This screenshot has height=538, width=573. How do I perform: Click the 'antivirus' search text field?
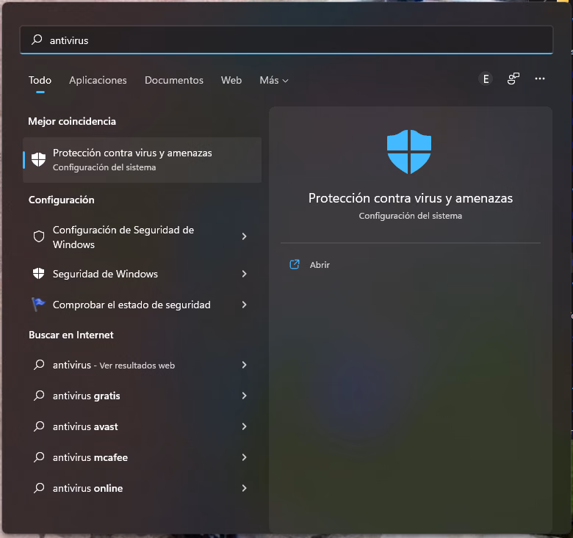click(x=286, y=40)
